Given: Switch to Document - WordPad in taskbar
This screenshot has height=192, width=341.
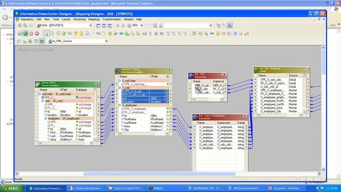Looking at the screenshot, I should pyautogui.click(x=286, y=188).
